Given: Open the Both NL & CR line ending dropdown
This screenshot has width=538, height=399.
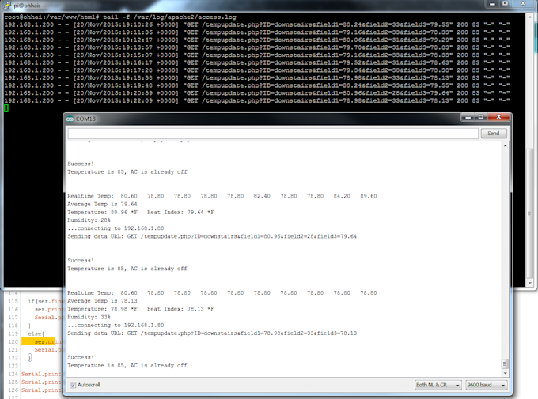Looking at the screenshot, I should coord(438,385).
